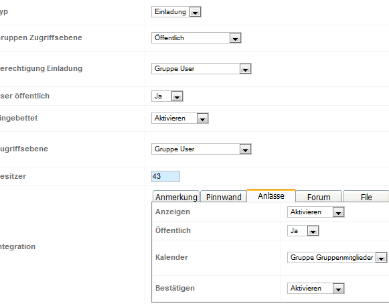Open the Bestätigen Aktivieren dropdown
Viewport: 389px width, 304px height.
pyautogui.click(x=315, y=289)
